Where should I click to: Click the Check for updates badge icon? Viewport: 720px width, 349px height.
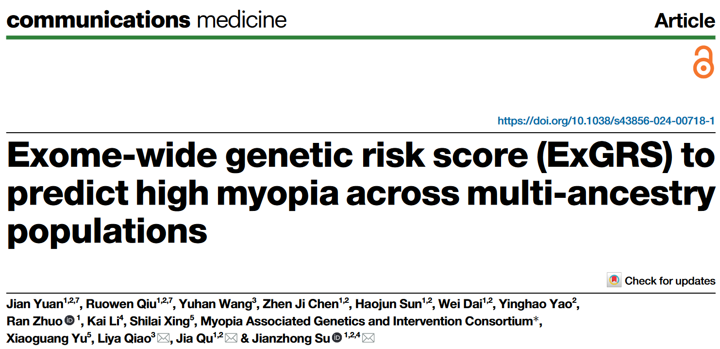point(614,280)
